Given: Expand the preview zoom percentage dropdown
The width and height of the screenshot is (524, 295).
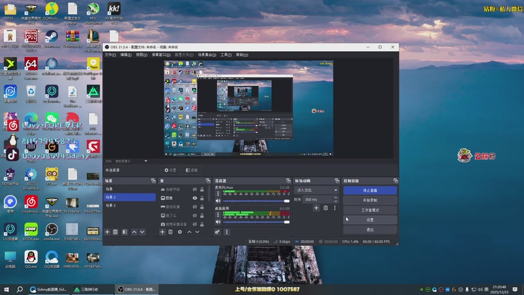Looking at the screenshot, I should (x=146, y=161).
